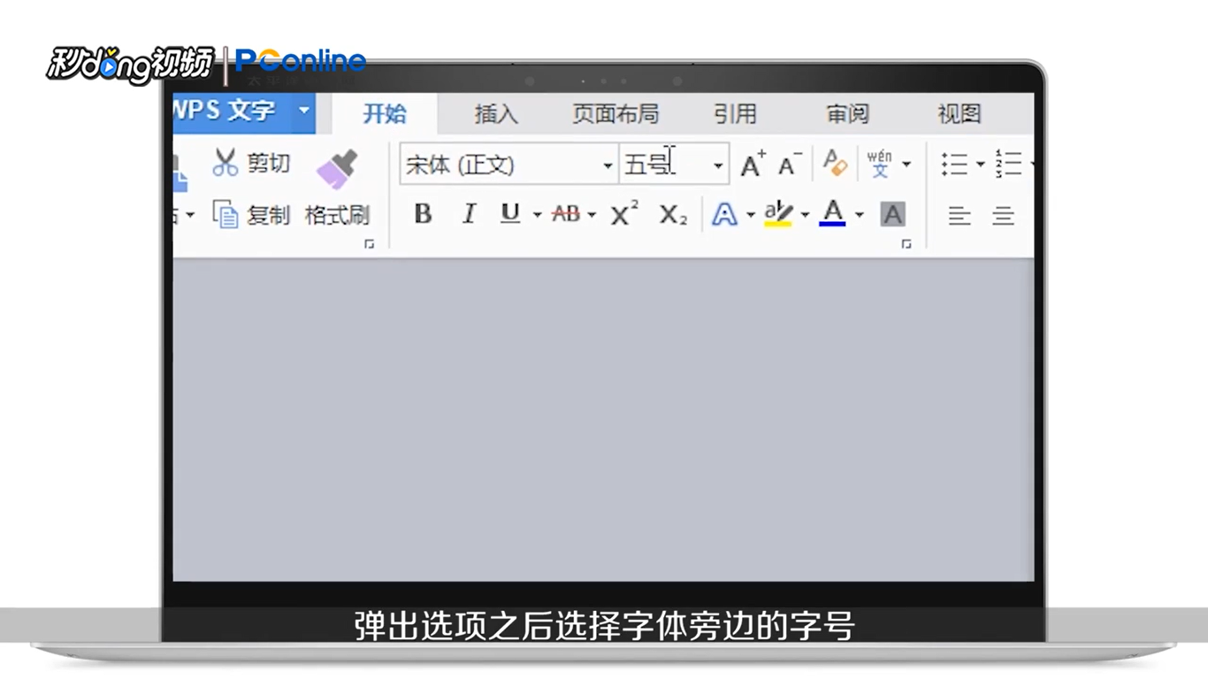Apply the blue font color

(x=832, y=213)
